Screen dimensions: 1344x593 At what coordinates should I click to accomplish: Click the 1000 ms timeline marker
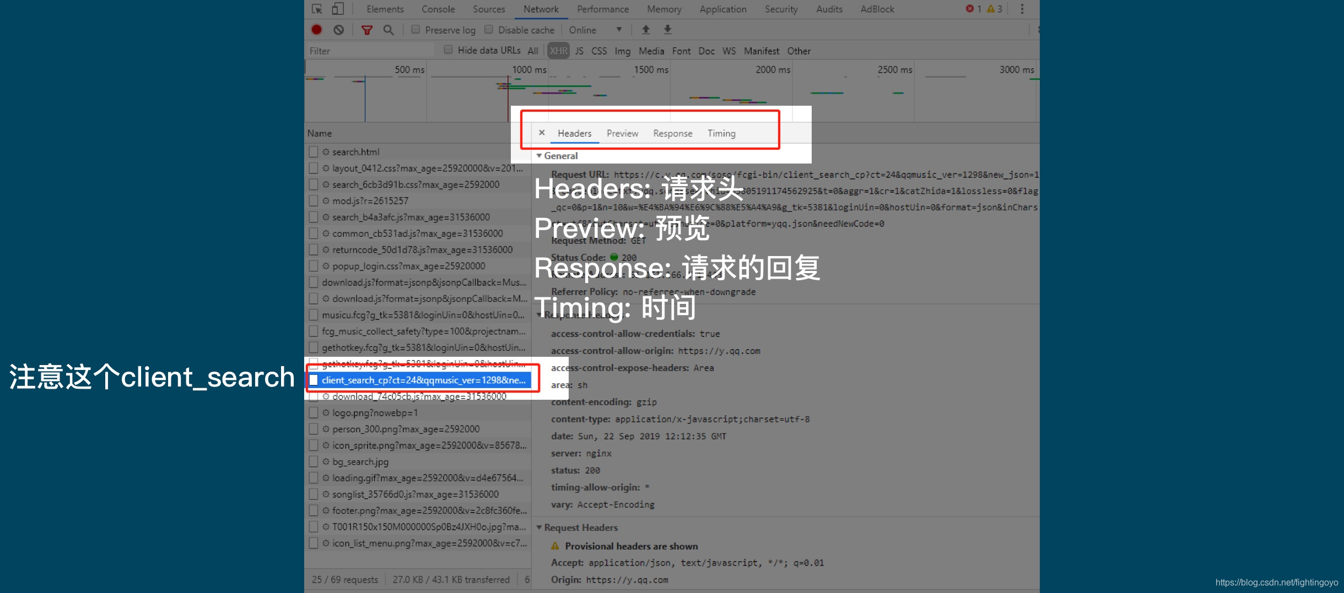[529, 69]
